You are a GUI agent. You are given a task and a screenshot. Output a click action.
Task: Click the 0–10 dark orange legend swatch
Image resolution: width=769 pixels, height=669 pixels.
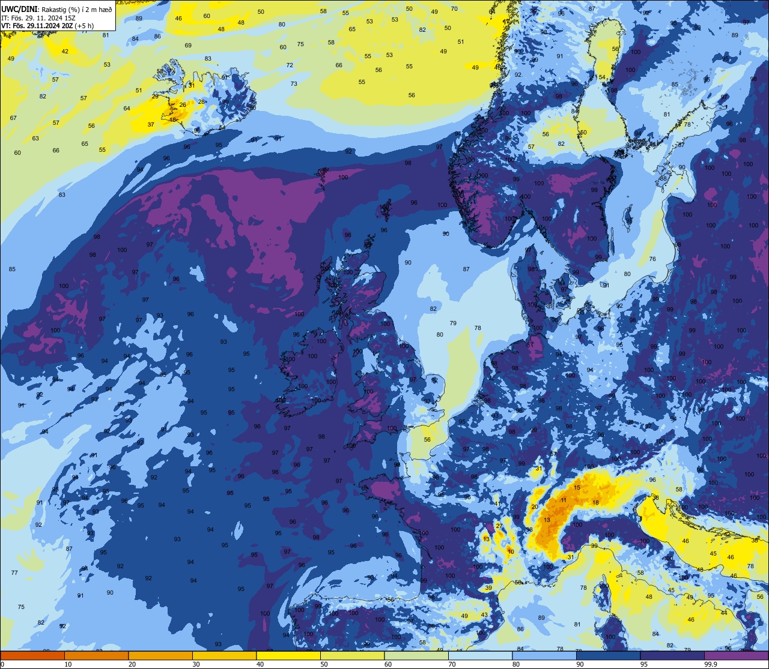[x=32, y=655]
